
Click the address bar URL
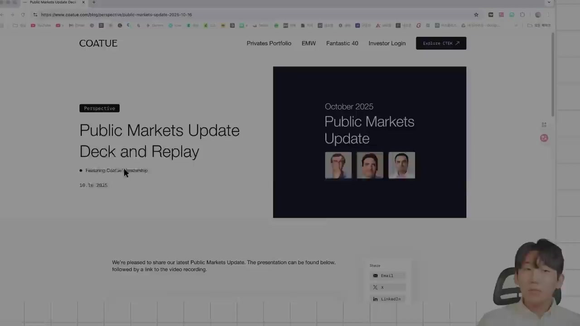116,14
